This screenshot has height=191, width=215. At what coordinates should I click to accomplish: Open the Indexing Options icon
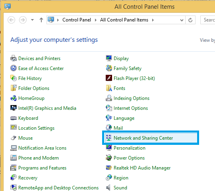pyautogui.click(x=109, y=98)
